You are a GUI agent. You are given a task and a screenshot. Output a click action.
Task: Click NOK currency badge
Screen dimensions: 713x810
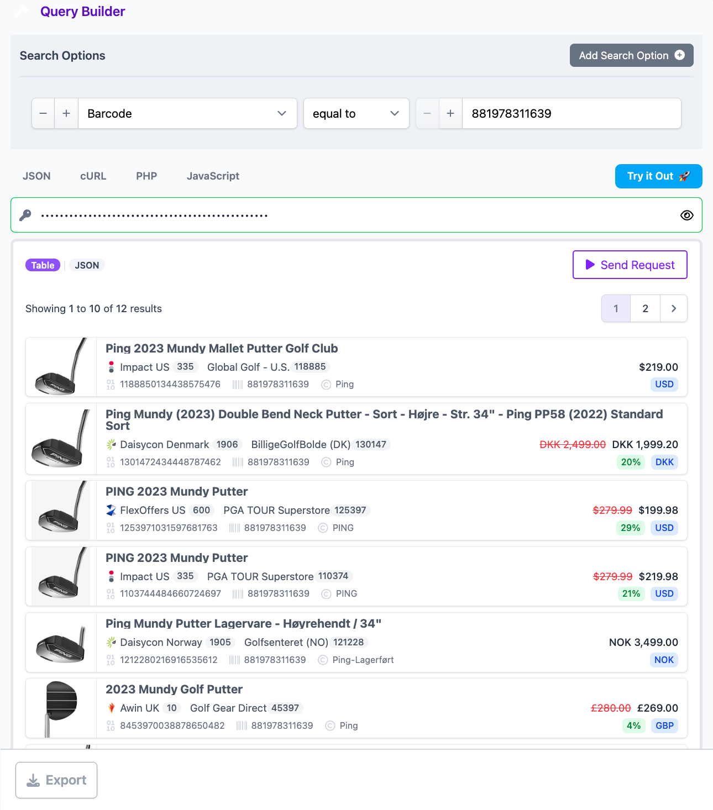[664, 660]
